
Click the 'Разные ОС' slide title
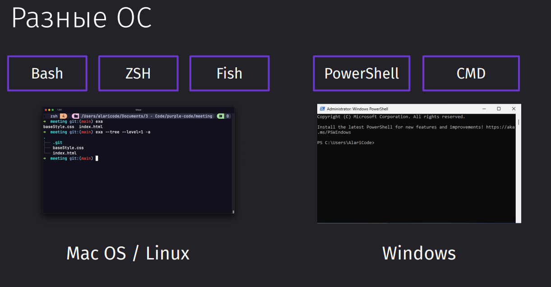[82, 19]
